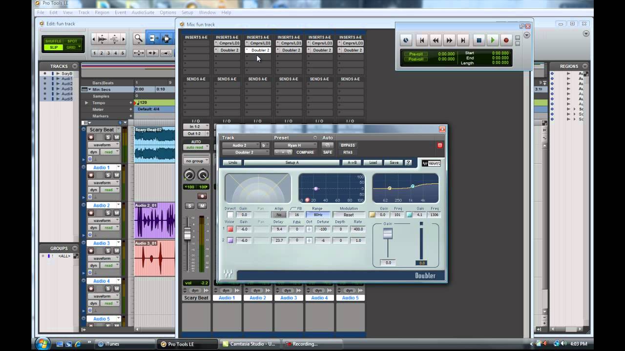Toggle Voice 2 purple enable button
The image size is (625, 351).
pos(230,240)
